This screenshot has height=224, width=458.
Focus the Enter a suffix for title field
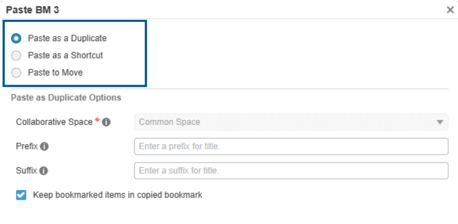[x=291, y=171]
